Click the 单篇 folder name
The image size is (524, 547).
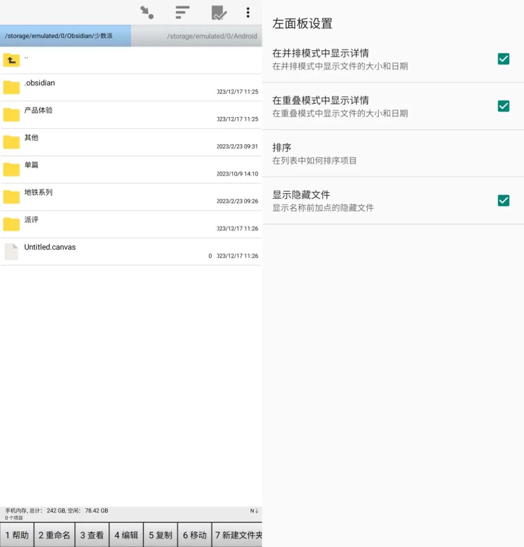coord(32,165)
